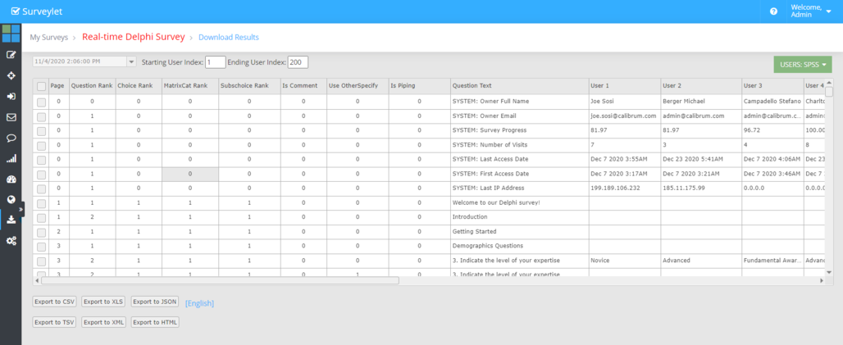The image size is (843, 345).
Task: Click the globe icon in sidebar
Action: tap(11, 199)
